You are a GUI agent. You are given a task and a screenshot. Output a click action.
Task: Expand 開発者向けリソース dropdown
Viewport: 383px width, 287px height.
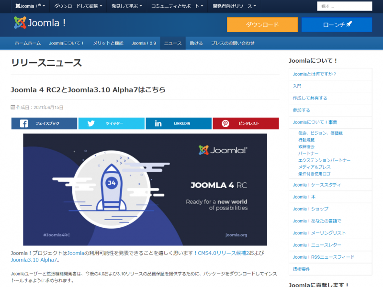tap(234, 6)
